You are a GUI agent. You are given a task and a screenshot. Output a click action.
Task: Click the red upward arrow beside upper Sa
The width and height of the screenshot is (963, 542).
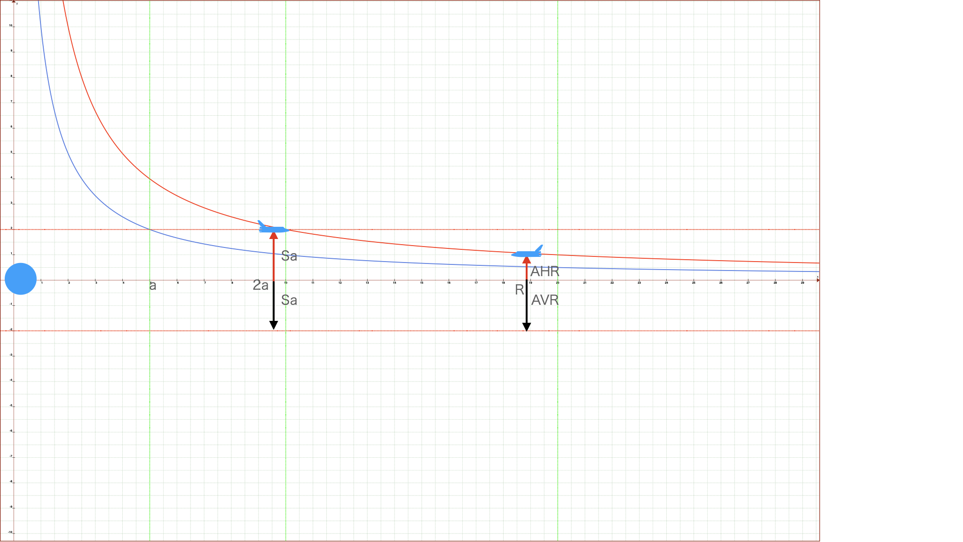click(x=274, y=256)
